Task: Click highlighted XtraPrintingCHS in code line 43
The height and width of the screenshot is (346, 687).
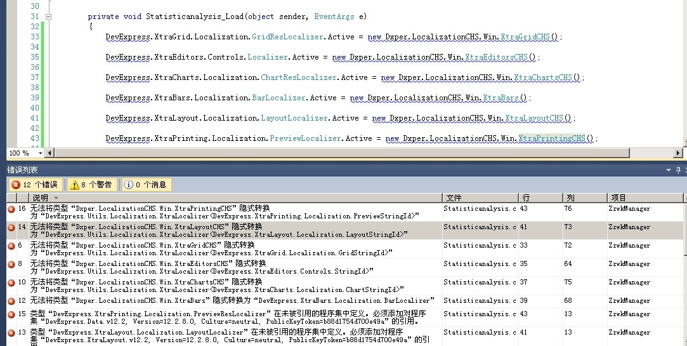Action: [552, 138]
